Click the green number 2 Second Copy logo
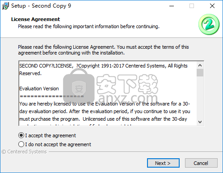 [x=209, y=25]
